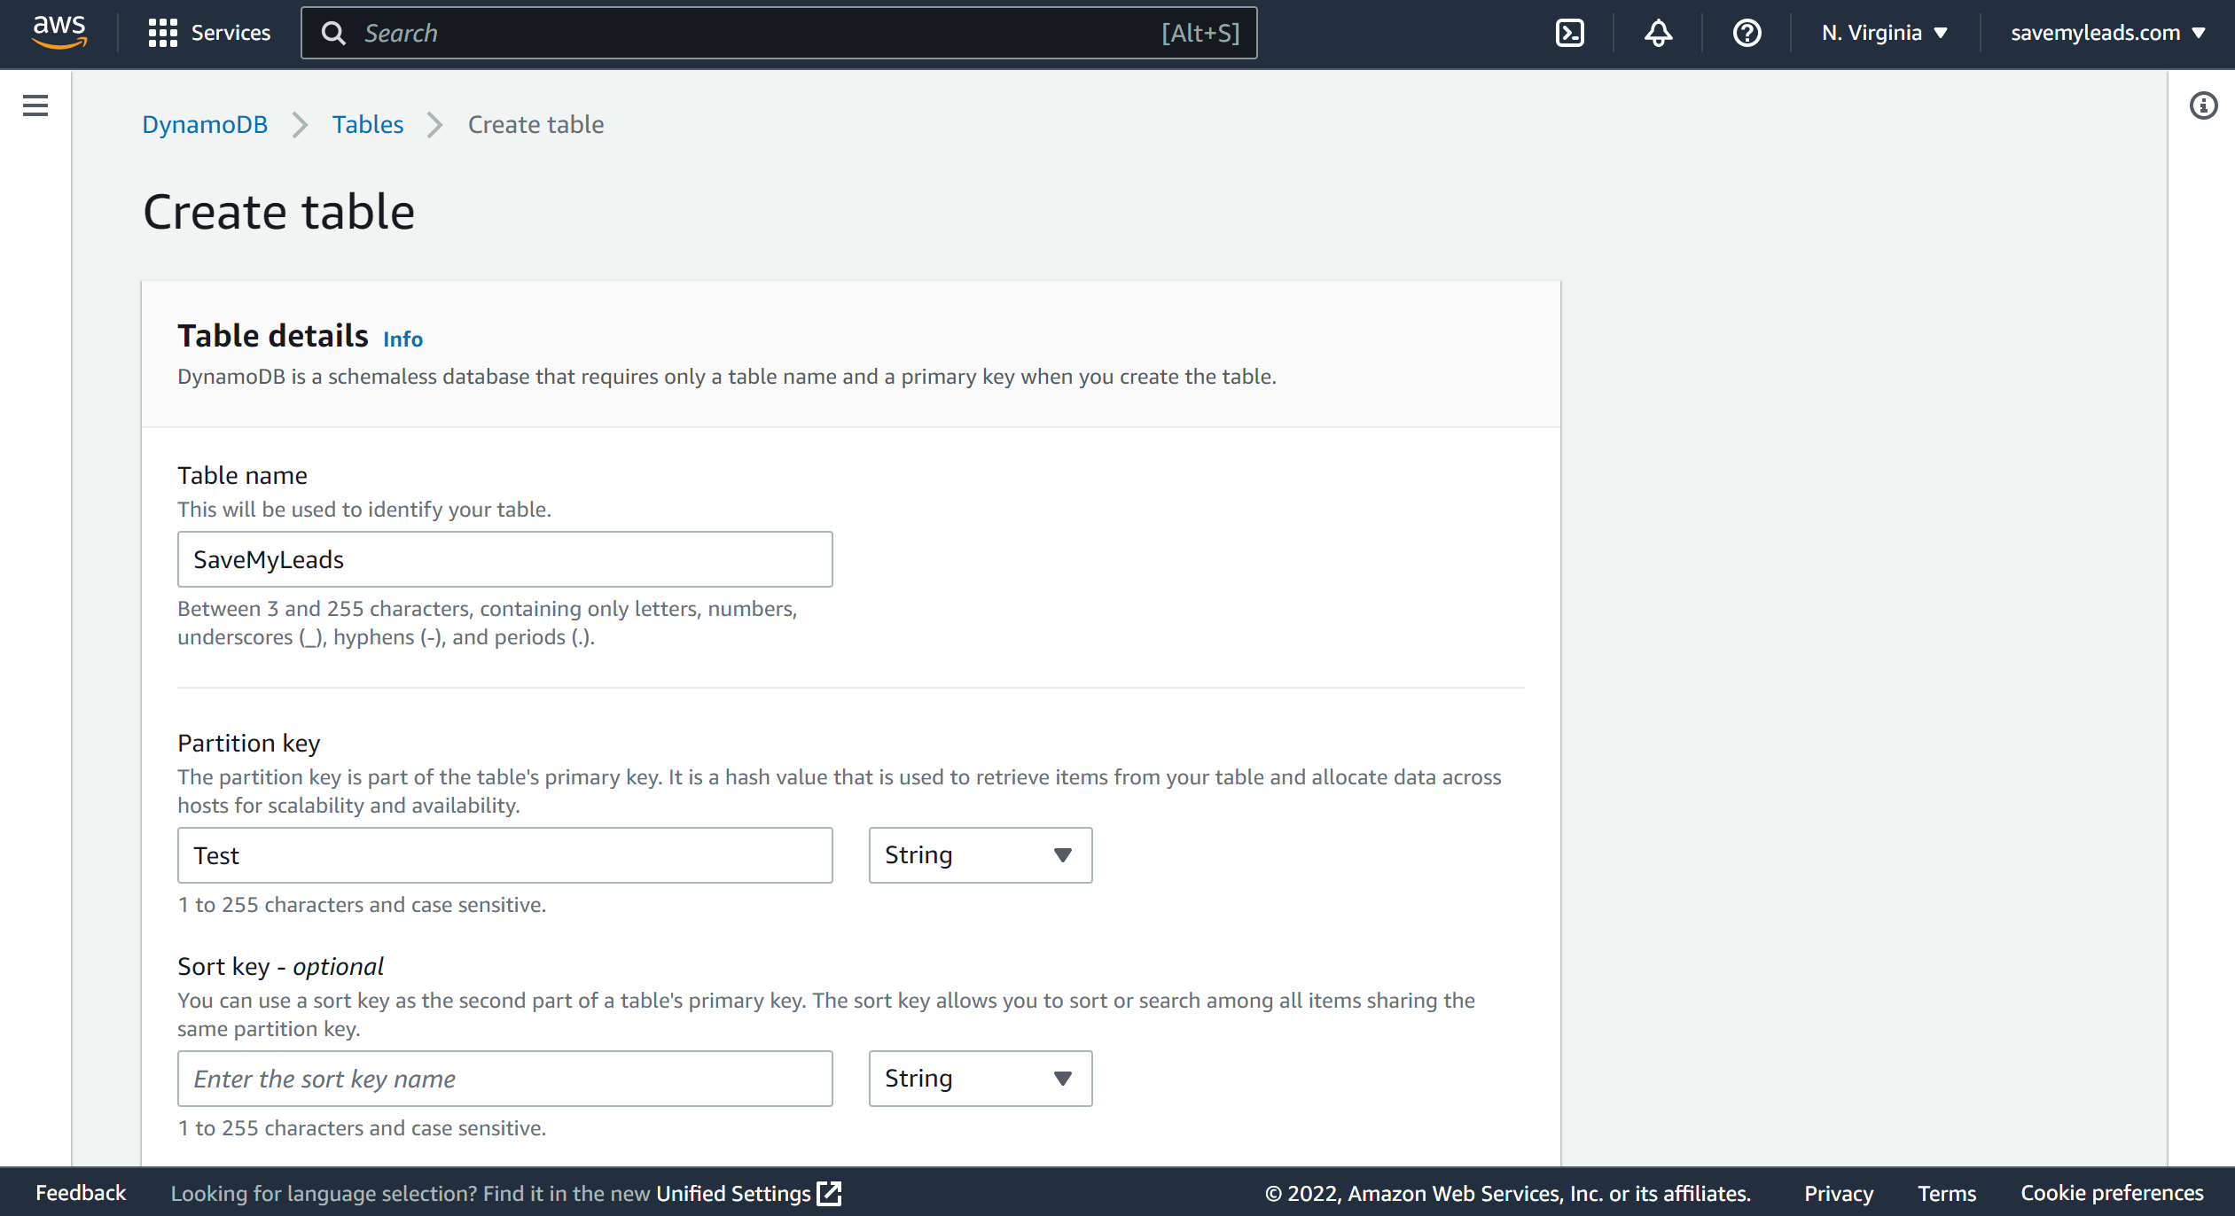Viewport: 2235px width, 1216px height.
Task: Open the Table details Info link
Action: coord(402,339)
